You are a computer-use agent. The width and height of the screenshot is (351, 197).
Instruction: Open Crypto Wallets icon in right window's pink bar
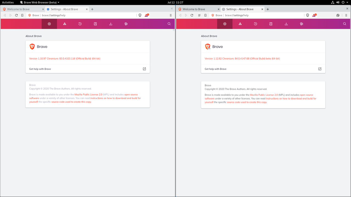pyautogui.click(x=302, y=24)
